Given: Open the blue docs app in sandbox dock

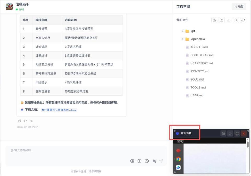Looking at the screenshot, I should [x=178, y=167].
